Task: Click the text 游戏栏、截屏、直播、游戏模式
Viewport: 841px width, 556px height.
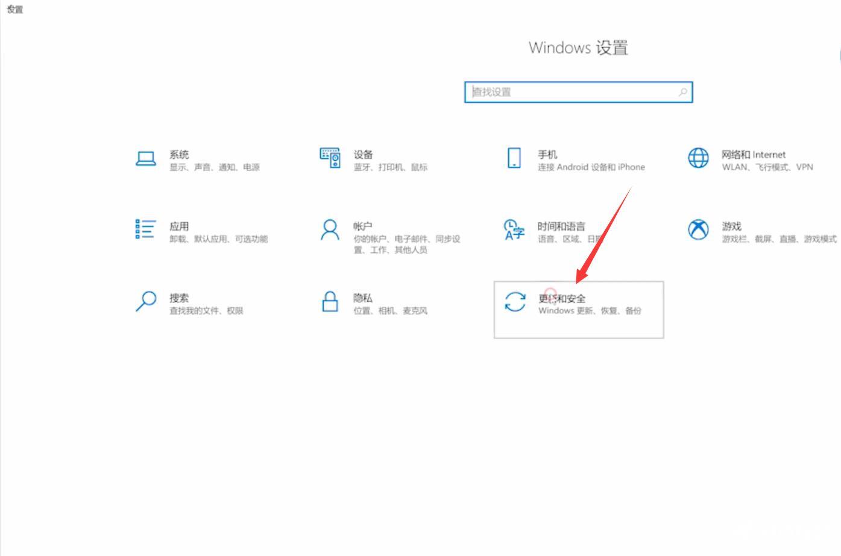Action: (x=779, y=239)
